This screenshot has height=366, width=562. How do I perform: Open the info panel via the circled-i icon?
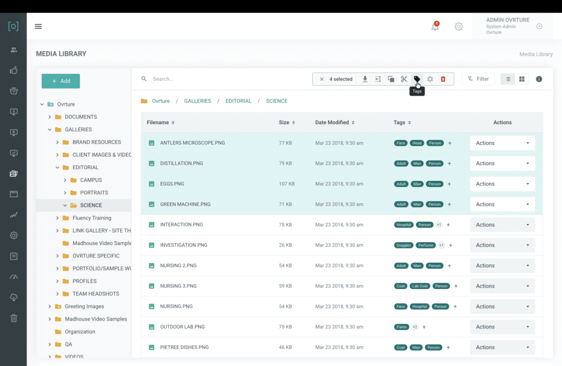pos(538,79)
